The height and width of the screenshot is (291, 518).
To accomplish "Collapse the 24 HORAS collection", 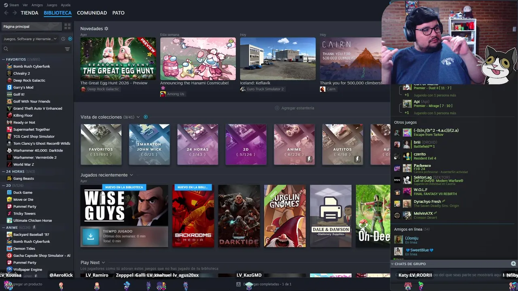I will click(3, 171).
